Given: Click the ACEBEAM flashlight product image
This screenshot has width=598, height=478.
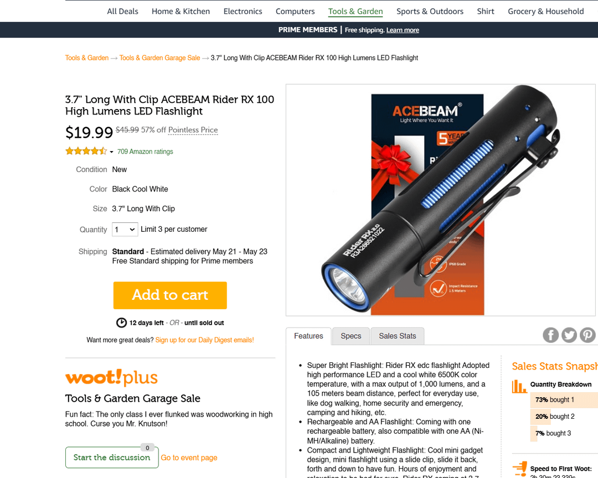Looking at the screenshot, I should [x=441, y=200].
